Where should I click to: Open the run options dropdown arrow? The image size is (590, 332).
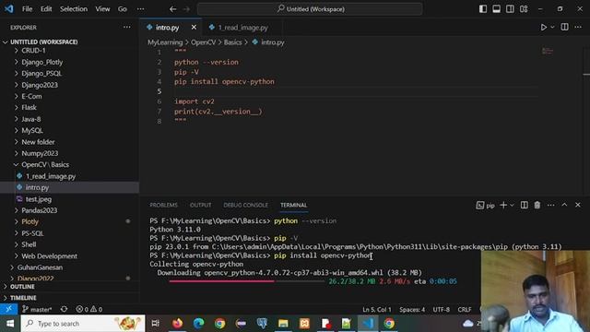(552, 27)
